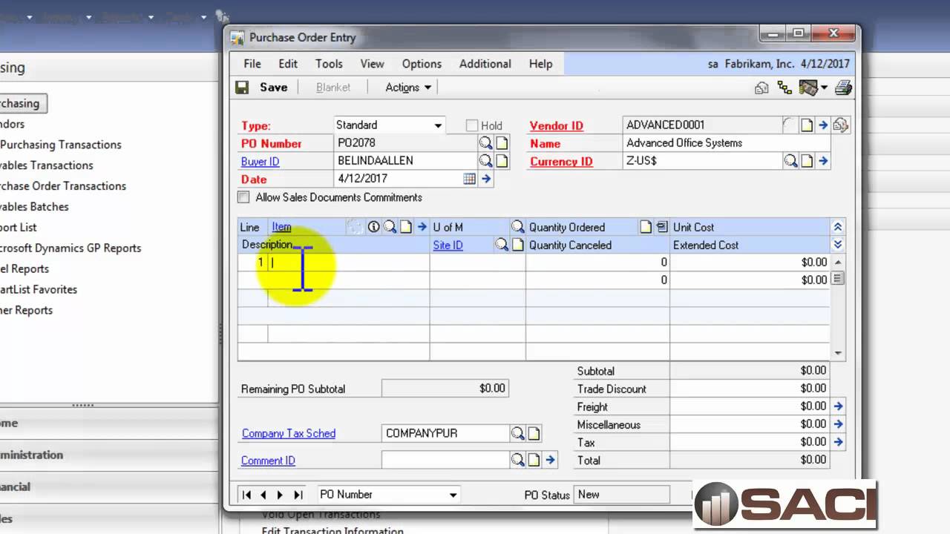This screenshot has width=950, height=534.
Task: Open the Comment ID lookup magnifier
Action: click(x=517, y=460)
